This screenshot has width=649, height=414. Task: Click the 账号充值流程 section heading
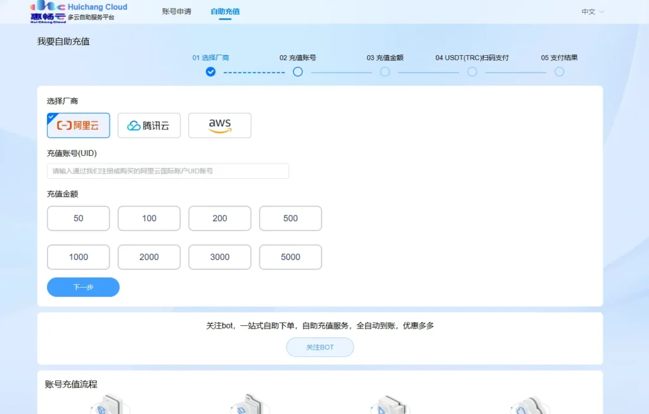[x=71, y=384]
